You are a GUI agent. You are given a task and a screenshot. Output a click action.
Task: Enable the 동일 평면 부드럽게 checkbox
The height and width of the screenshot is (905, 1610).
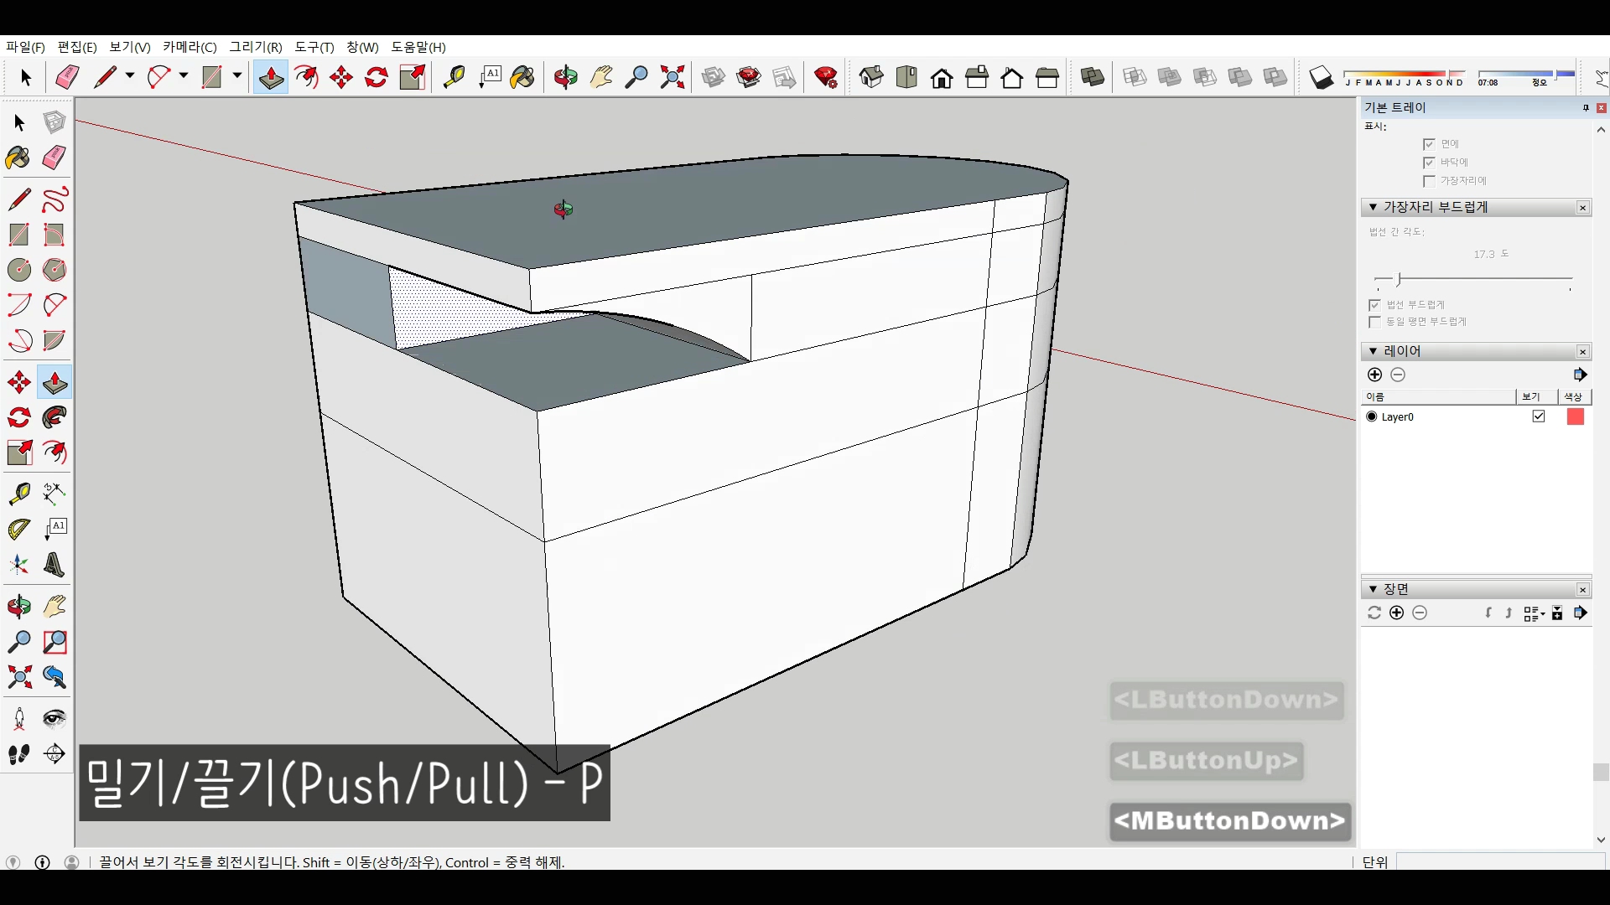[x=1374, y=322]
